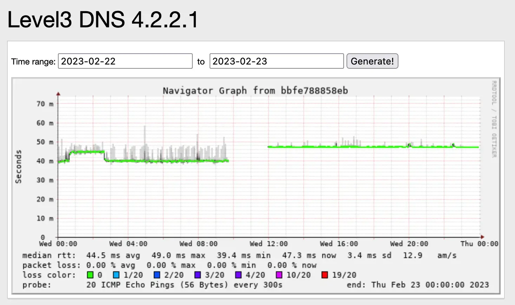Click the start date field showing 2023-02-22

coord(125,61)
